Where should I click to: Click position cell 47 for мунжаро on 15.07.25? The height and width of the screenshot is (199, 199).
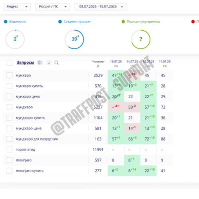coord(116,75)
